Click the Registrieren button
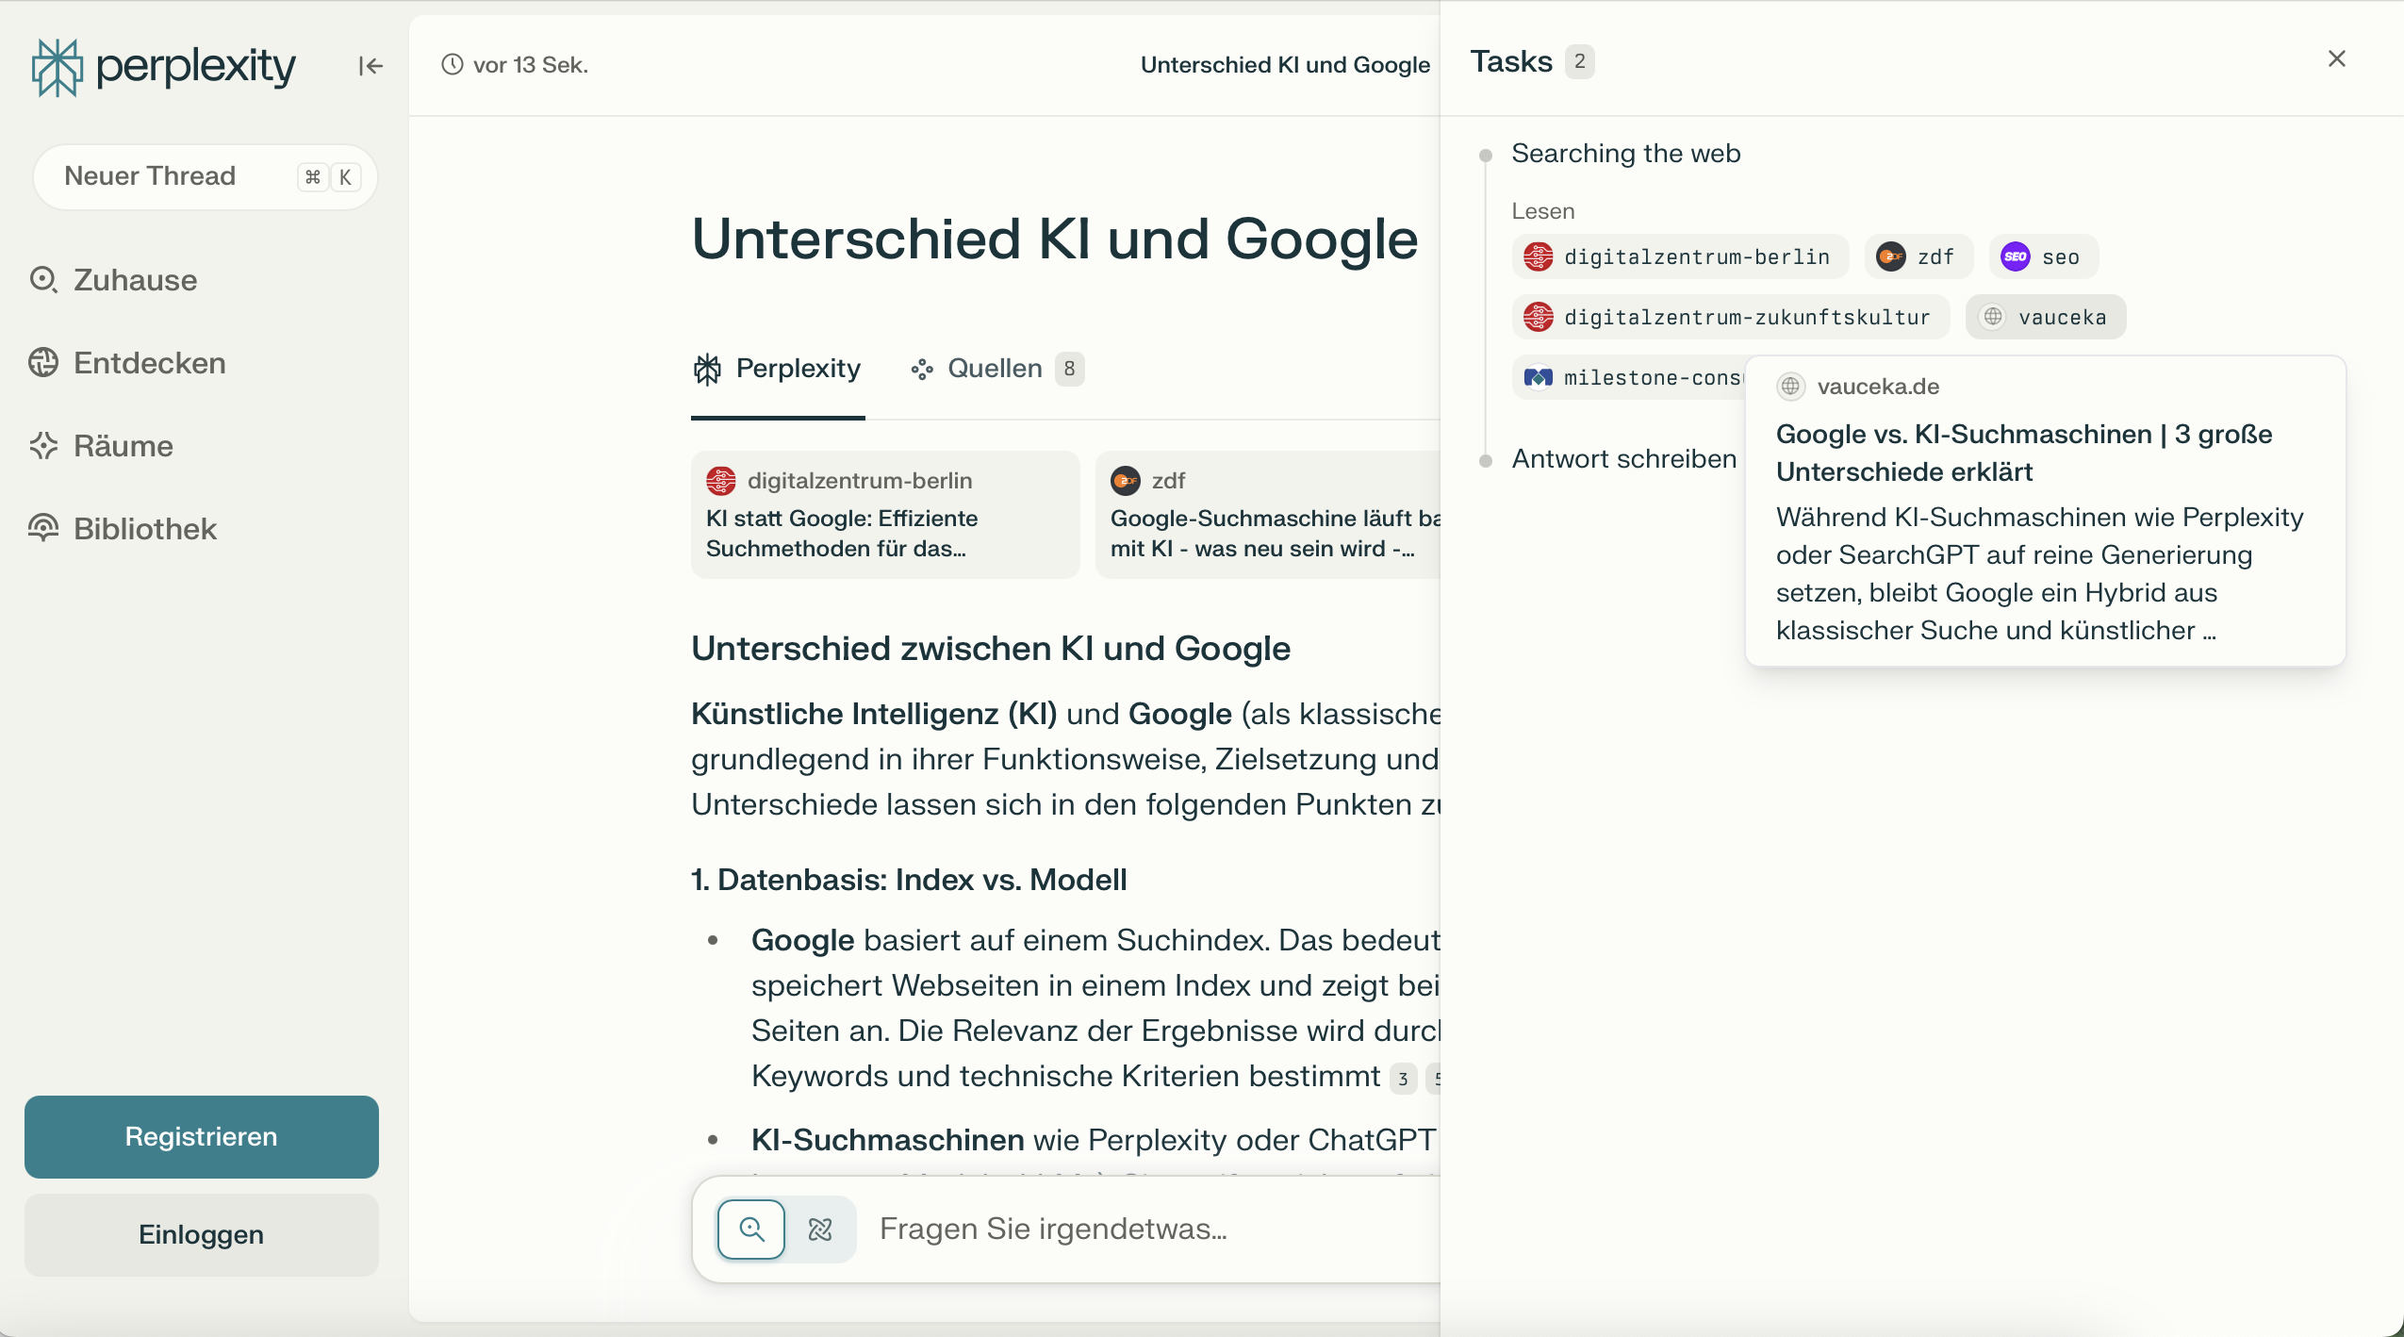 tap(202, 1137)
